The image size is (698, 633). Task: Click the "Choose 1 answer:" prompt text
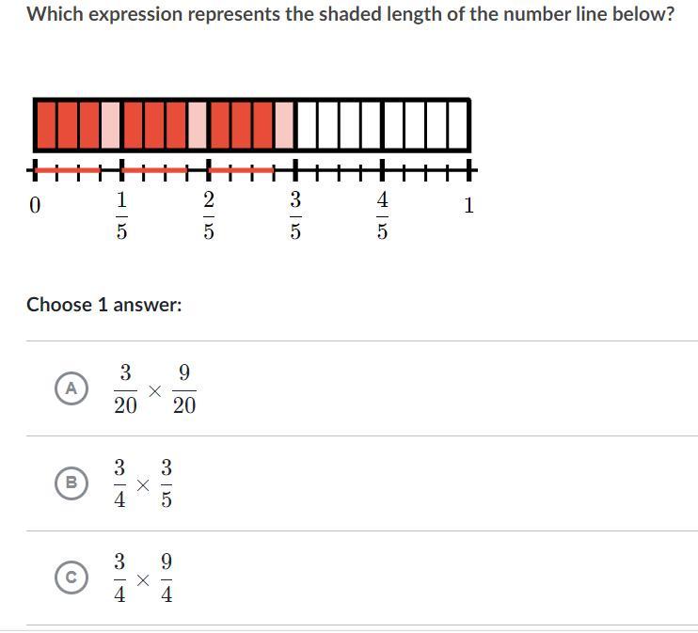coord(103,305)
